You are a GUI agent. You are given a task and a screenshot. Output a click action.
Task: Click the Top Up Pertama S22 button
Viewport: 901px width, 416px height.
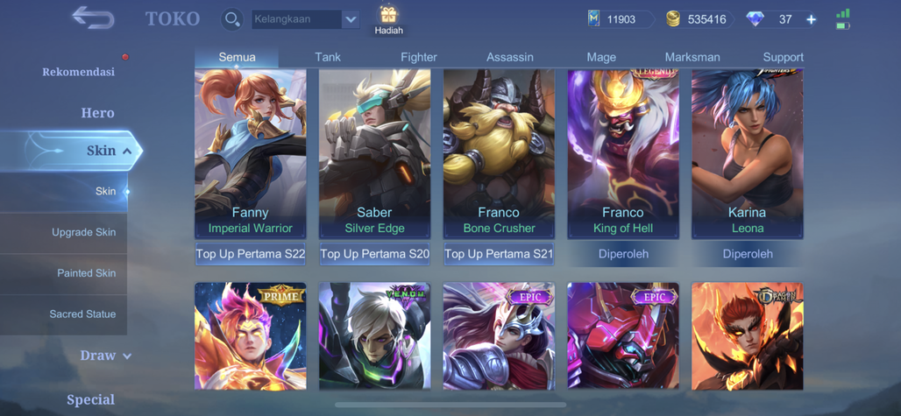click(250, 254)
